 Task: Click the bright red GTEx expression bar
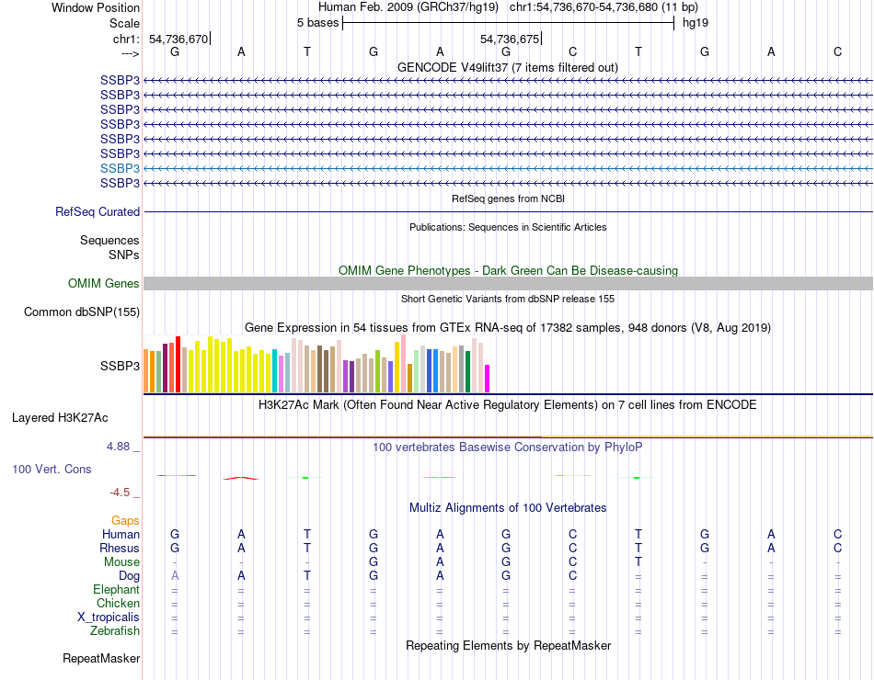pyautogui.click(x=178, y=365)
